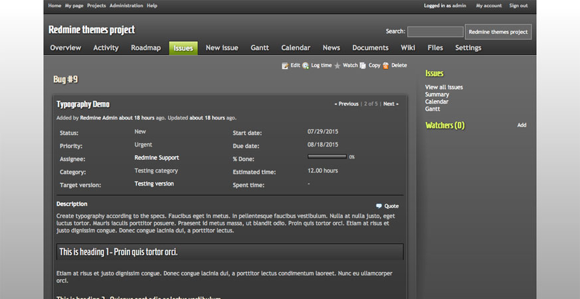Image resolution: width=580 pixels, height=299 pixels.
Task: Click Help in the top menu
Action: tap(151, 5)
